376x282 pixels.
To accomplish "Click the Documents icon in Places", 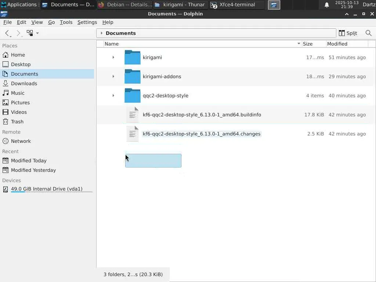I will pos(6,74).
